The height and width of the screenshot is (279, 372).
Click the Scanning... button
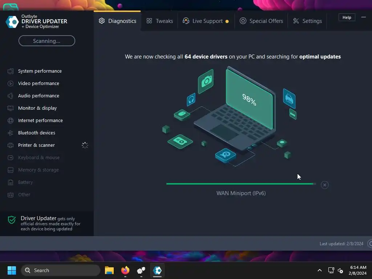[x=47, y=41]
